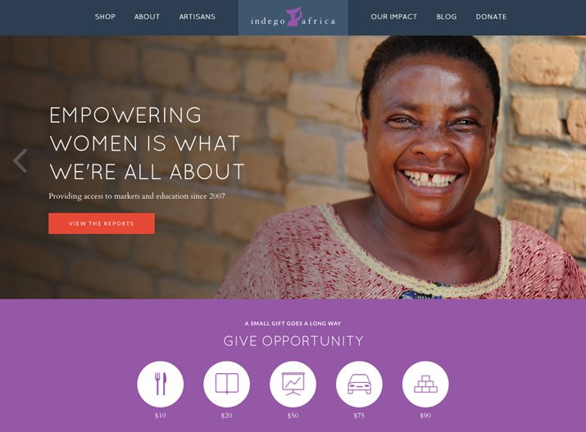The width and height of the screenshot is (586, 432).
Task: Click the hero photo of smiling woman
Action: click(411, 168)
